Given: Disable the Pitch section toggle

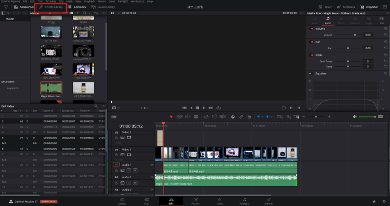Looking at the screenshot, I should (x=311, y=55).
